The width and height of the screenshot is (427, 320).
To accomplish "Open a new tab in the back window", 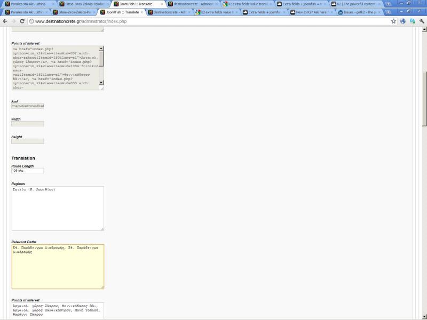I will pos(388,4).
